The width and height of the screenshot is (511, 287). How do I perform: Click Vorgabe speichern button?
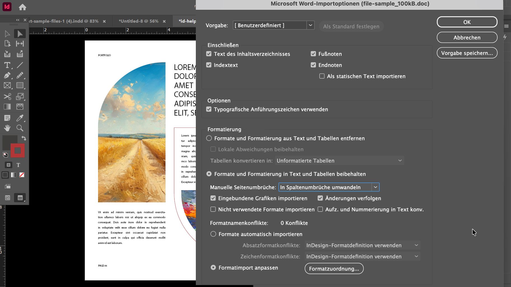click(x=467, y=53)
